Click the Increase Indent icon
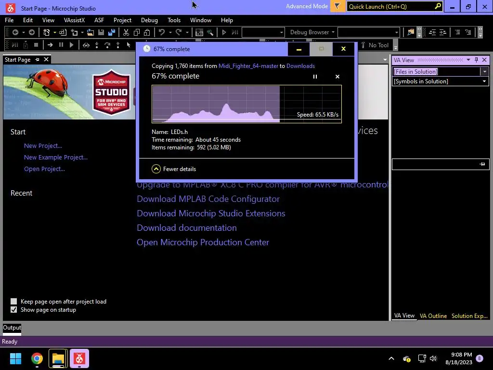The image size is (493, 370). pos(443,32)
